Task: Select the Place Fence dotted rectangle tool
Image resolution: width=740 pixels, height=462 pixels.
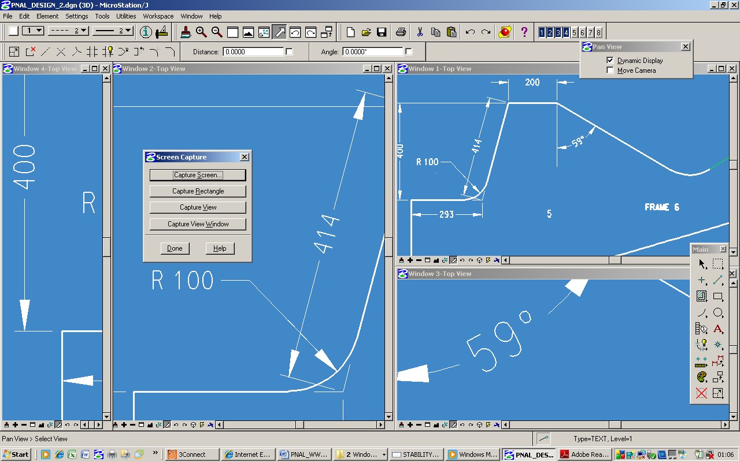Action: pyautogui.click(x=717, y=264)
